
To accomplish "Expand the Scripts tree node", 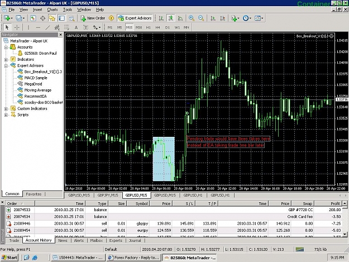I will (x=6, y=115).
